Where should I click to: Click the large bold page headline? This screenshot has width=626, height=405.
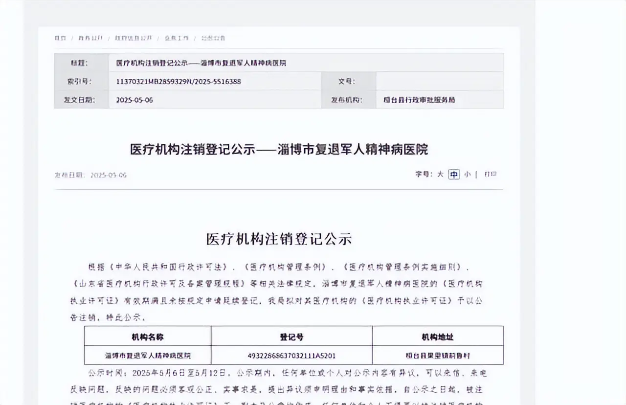[x=279, y=150]
